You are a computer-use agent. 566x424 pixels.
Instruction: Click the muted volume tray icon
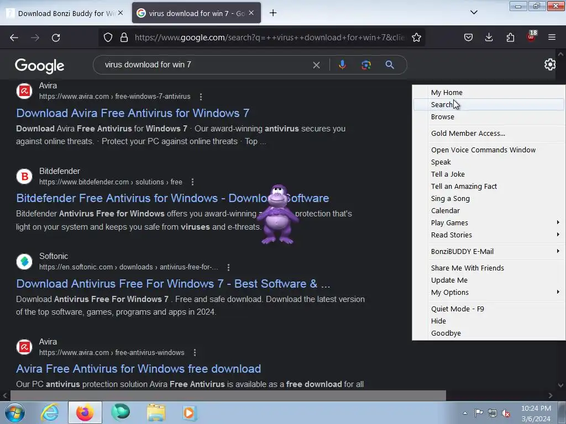(x=506, y=413)
